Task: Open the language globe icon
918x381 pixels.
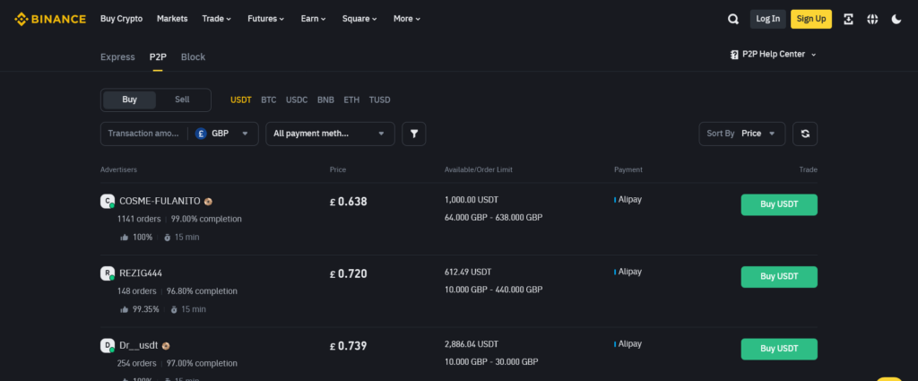Action: tap(872, 19)
